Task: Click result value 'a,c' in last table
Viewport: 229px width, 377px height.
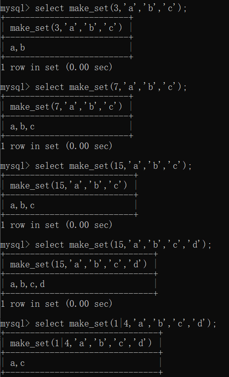Action: [18, 363]
